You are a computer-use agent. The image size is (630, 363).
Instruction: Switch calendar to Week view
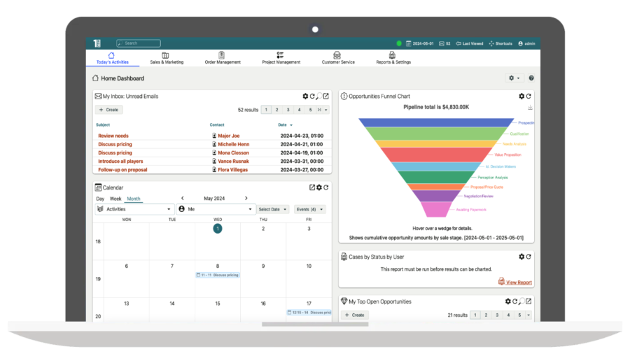pos(115,199)
